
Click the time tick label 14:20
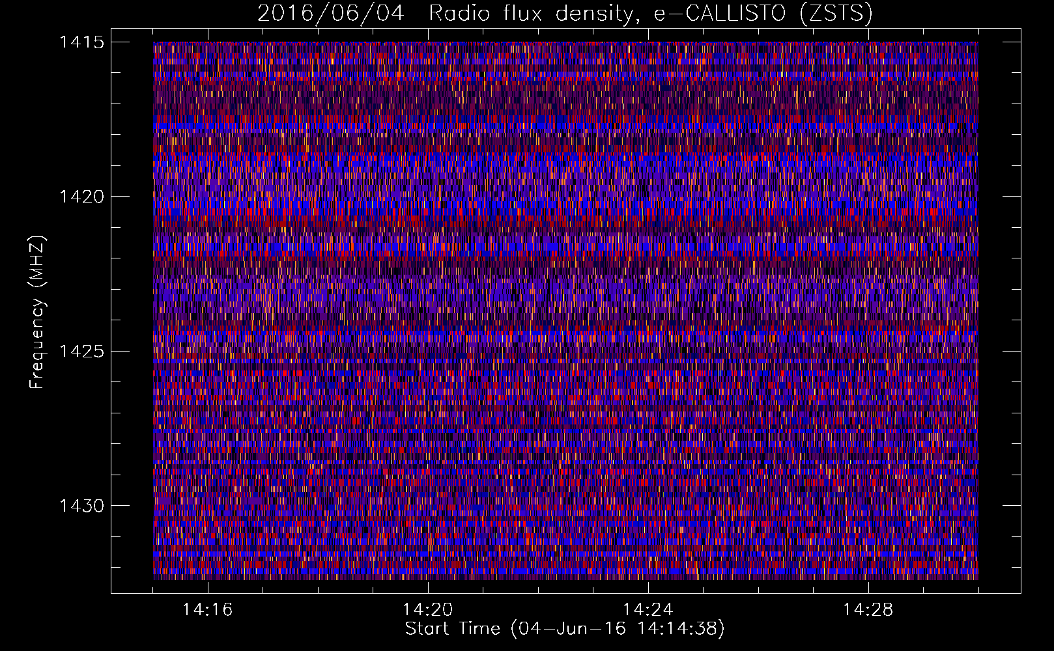[x=428, y=610]
